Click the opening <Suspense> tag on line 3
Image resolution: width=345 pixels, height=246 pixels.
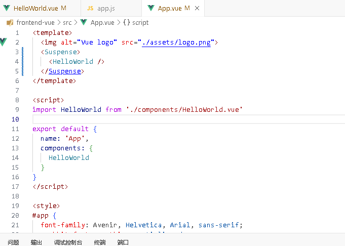click(60, 52)
